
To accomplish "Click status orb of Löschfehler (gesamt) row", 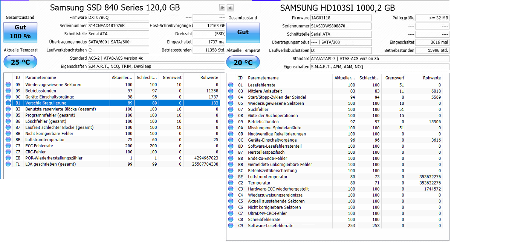I will coord(8,121).
